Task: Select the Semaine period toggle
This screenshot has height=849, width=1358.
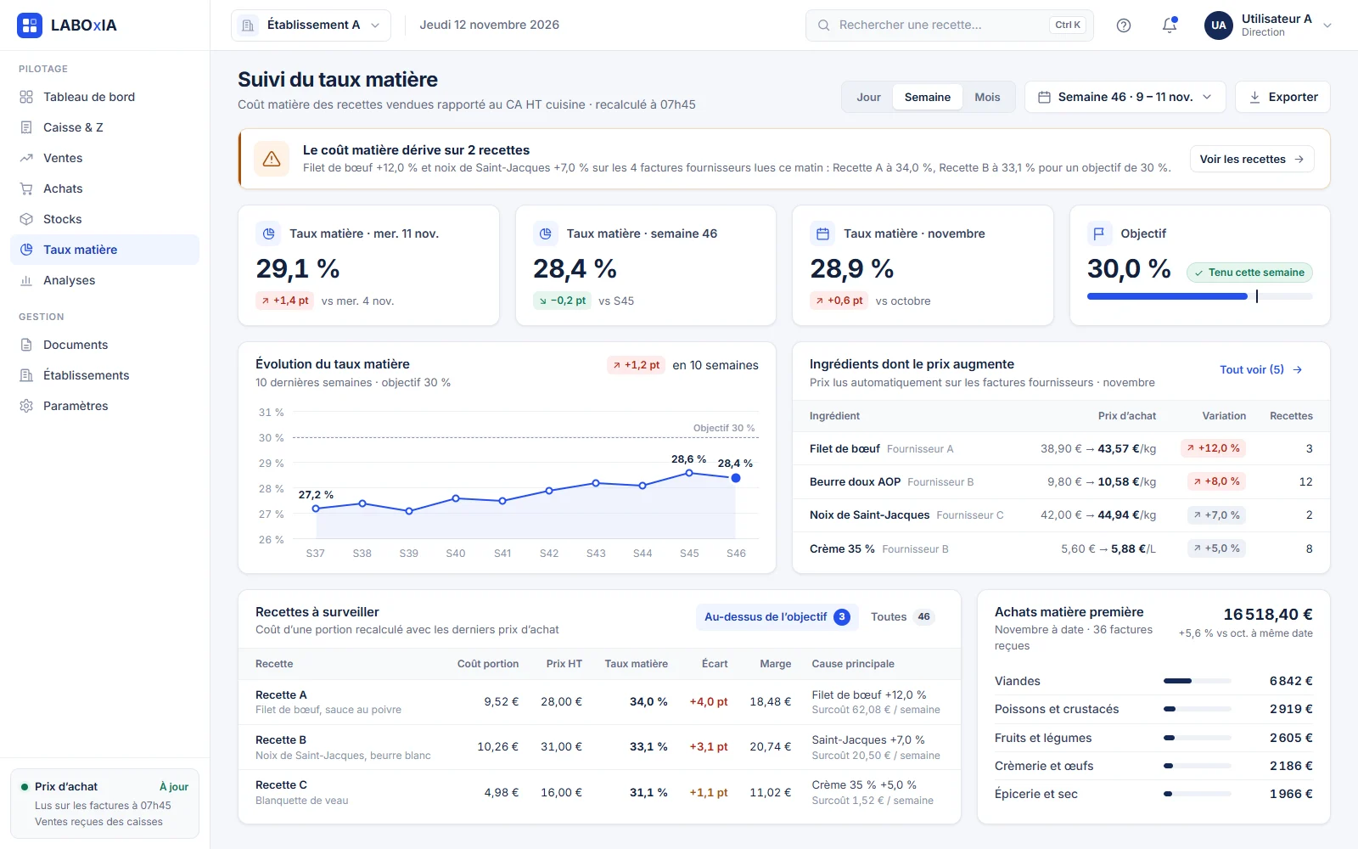Action: [x=928, y=97]
